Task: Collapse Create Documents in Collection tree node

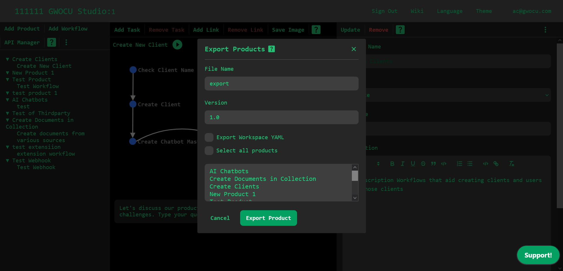Action: [8, 120]
